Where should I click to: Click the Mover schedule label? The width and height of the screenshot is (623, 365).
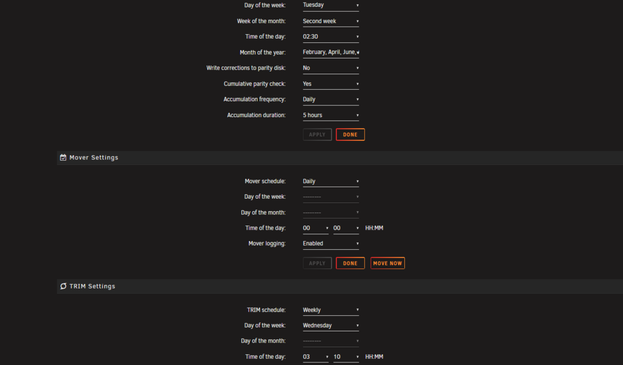click(x=265, y=181)
